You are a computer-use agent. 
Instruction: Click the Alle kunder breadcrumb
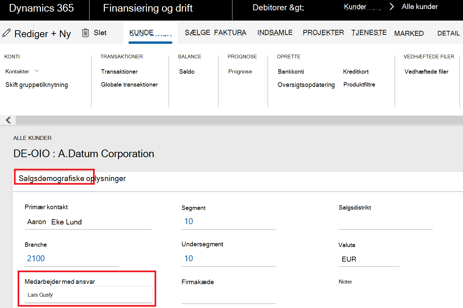pos(419,7)
